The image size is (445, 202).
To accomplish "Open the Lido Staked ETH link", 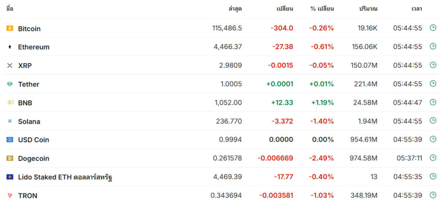I will coord(65,178).
